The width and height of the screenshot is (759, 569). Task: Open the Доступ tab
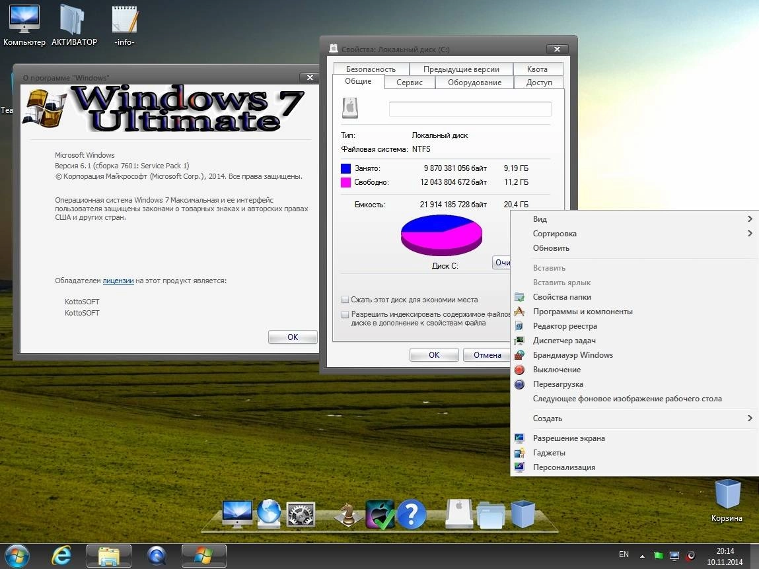click(x=539, y=83)
